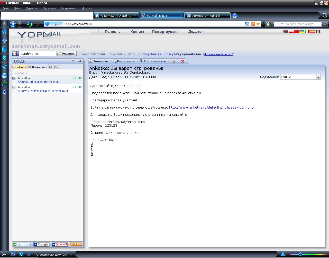Switch language via the Chinese flag
329x258 pixels.
point(296,32)
